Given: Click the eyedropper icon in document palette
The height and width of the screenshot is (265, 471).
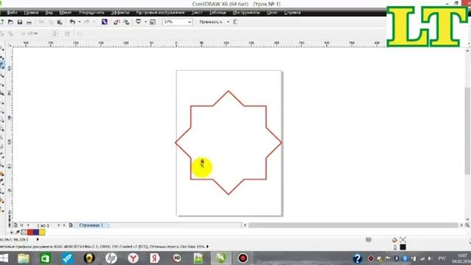Looking at the screenshot, I should pyautogui.click(x=18, y=232).
